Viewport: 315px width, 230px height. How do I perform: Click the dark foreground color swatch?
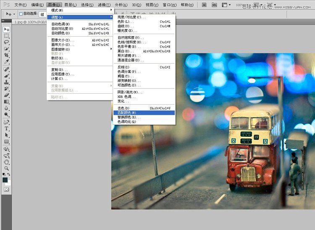pos(5,180)
